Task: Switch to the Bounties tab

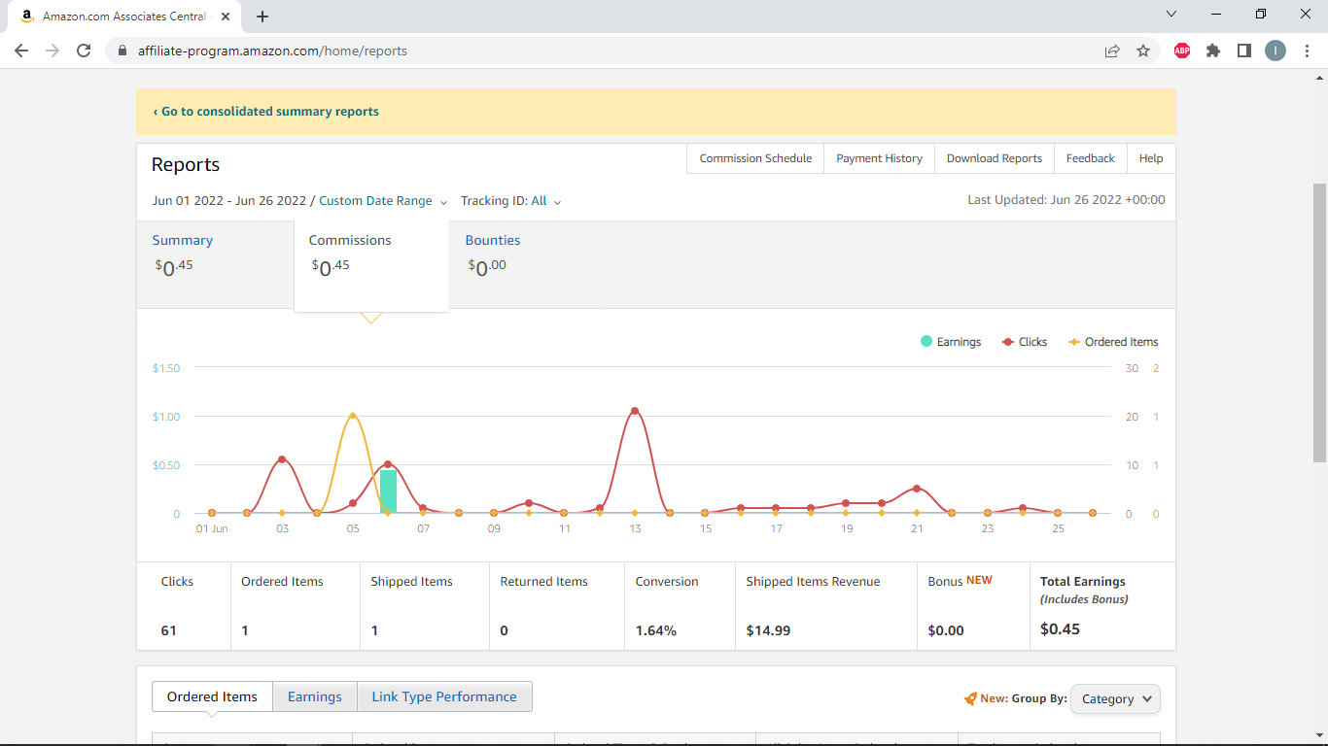Action: pos(493,254)
